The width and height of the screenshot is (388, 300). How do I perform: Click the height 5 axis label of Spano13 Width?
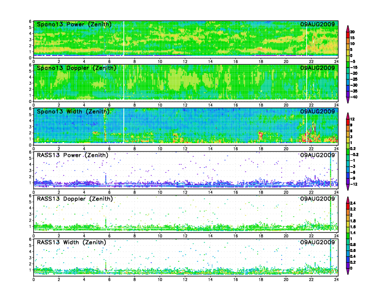(30, 115)
